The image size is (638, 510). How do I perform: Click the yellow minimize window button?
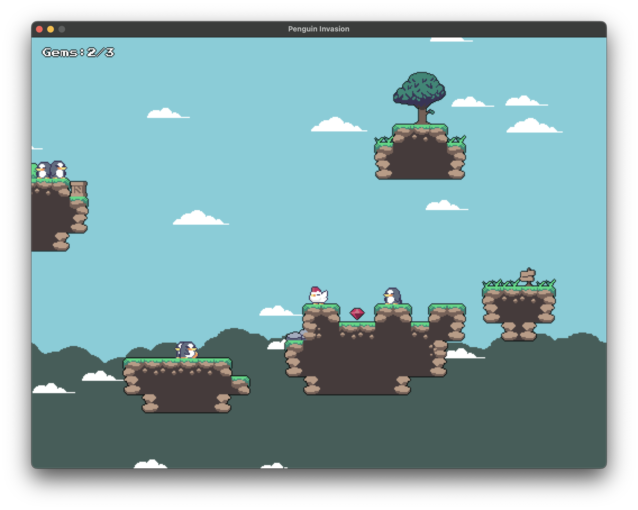click(x=51, y=29)
